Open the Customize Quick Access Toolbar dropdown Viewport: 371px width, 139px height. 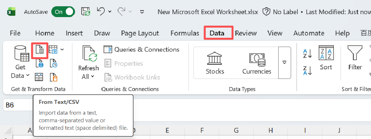142,12
